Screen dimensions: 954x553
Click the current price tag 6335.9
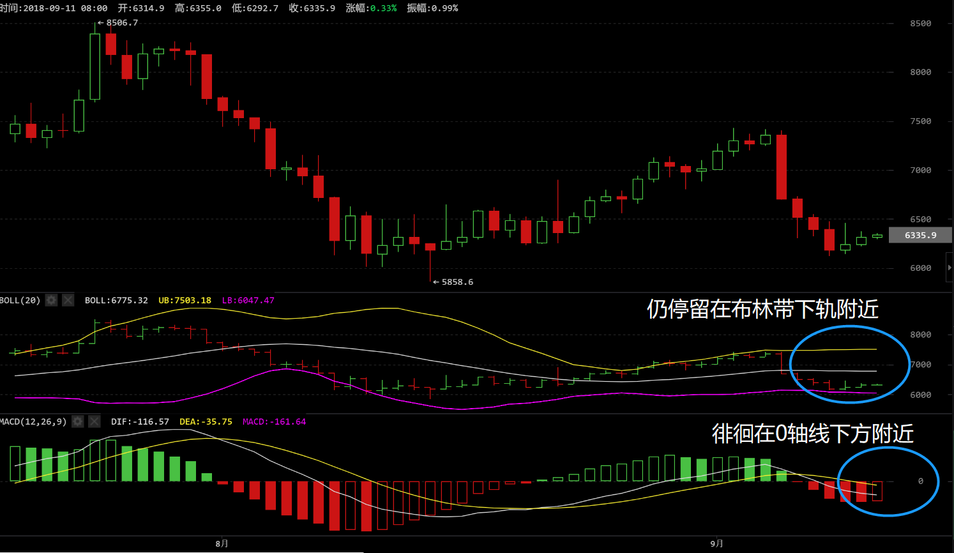pyautogui.click(x=920, y=235)
